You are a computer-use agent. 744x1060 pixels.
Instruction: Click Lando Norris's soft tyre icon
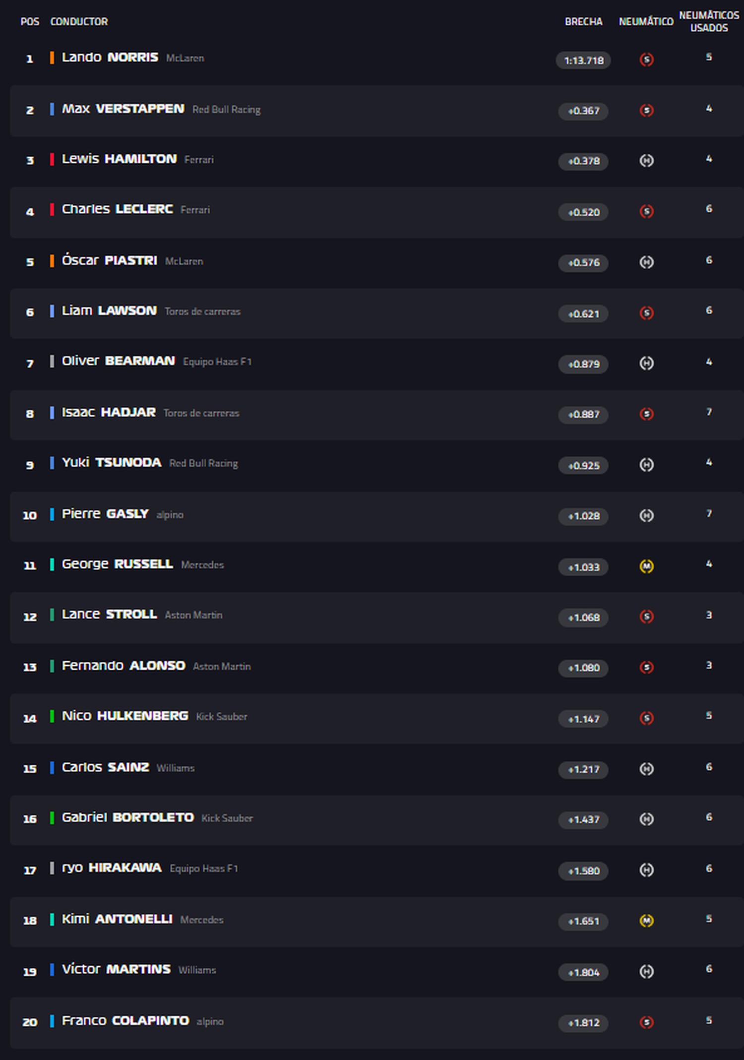(x=646, y=60)
